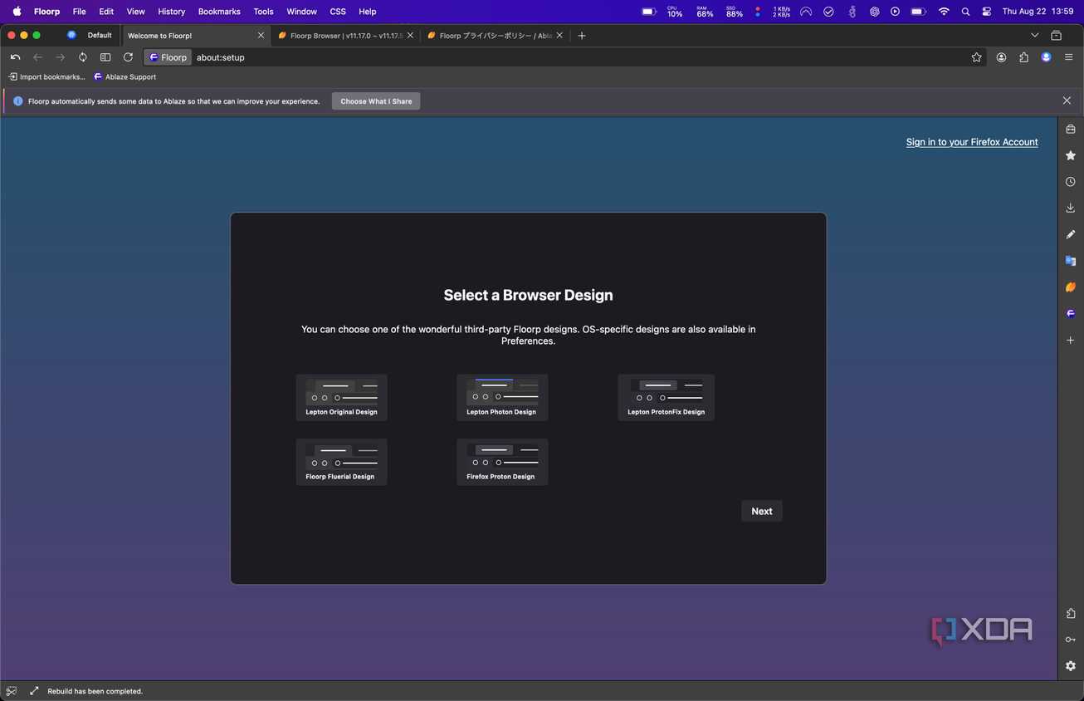Open the Notes pencil panel in sidebar
1084x701 pixels.
point(1071,234)
